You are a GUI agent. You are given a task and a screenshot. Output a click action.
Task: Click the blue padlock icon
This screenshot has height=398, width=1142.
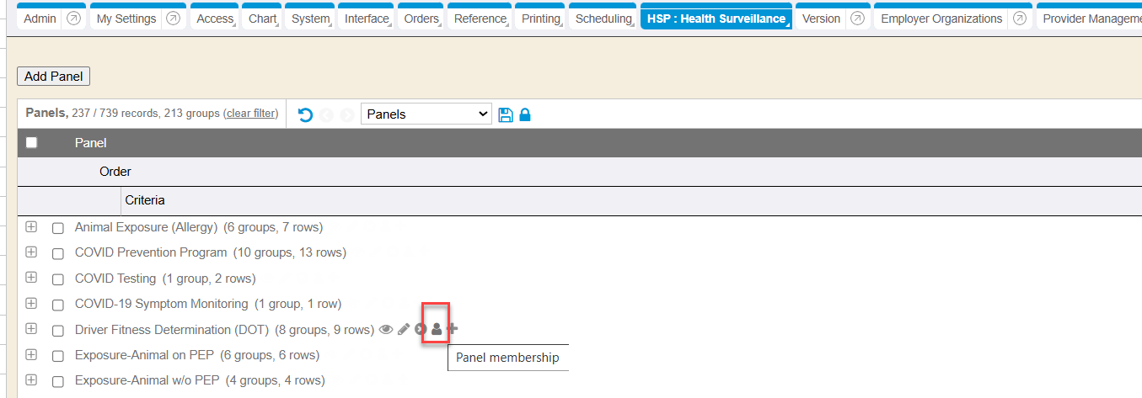click(525, 114)
